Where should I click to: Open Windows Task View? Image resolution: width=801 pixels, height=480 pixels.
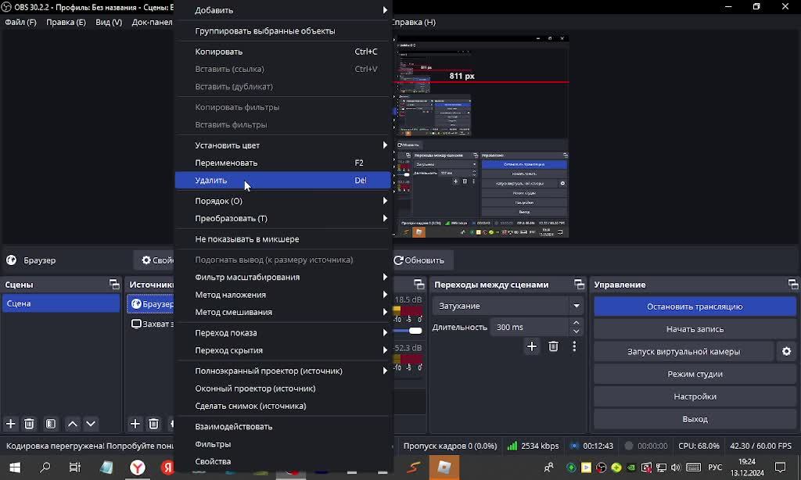point(75,467)
